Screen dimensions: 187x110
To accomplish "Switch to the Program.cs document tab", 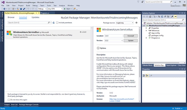I will 45,13.
